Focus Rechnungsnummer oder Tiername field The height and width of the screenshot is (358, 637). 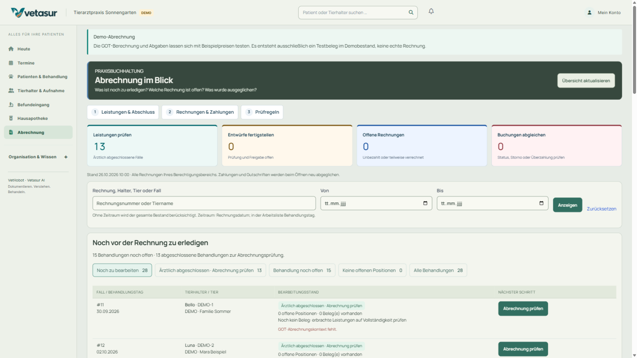[x=204, y=203]
